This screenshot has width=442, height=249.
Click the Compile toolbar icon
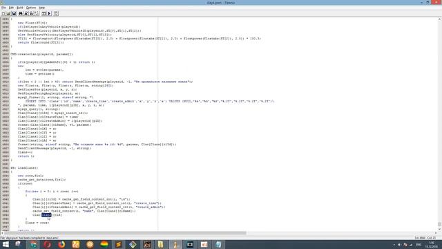pyautogui.click(x=44, y=13)
